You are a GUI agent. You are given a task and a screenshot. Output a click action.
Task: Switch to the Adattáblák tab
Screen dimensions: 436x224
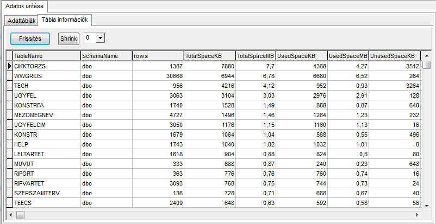(x=21, y=21)
